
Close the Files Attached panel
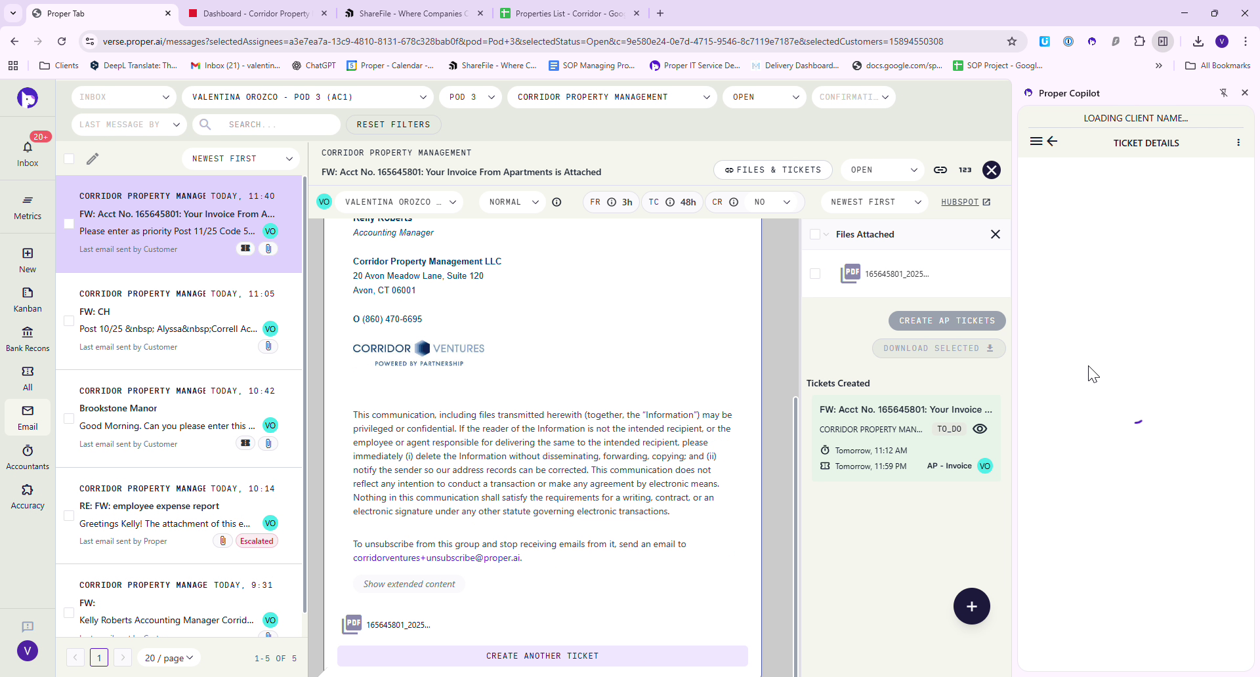coord(996,234)
